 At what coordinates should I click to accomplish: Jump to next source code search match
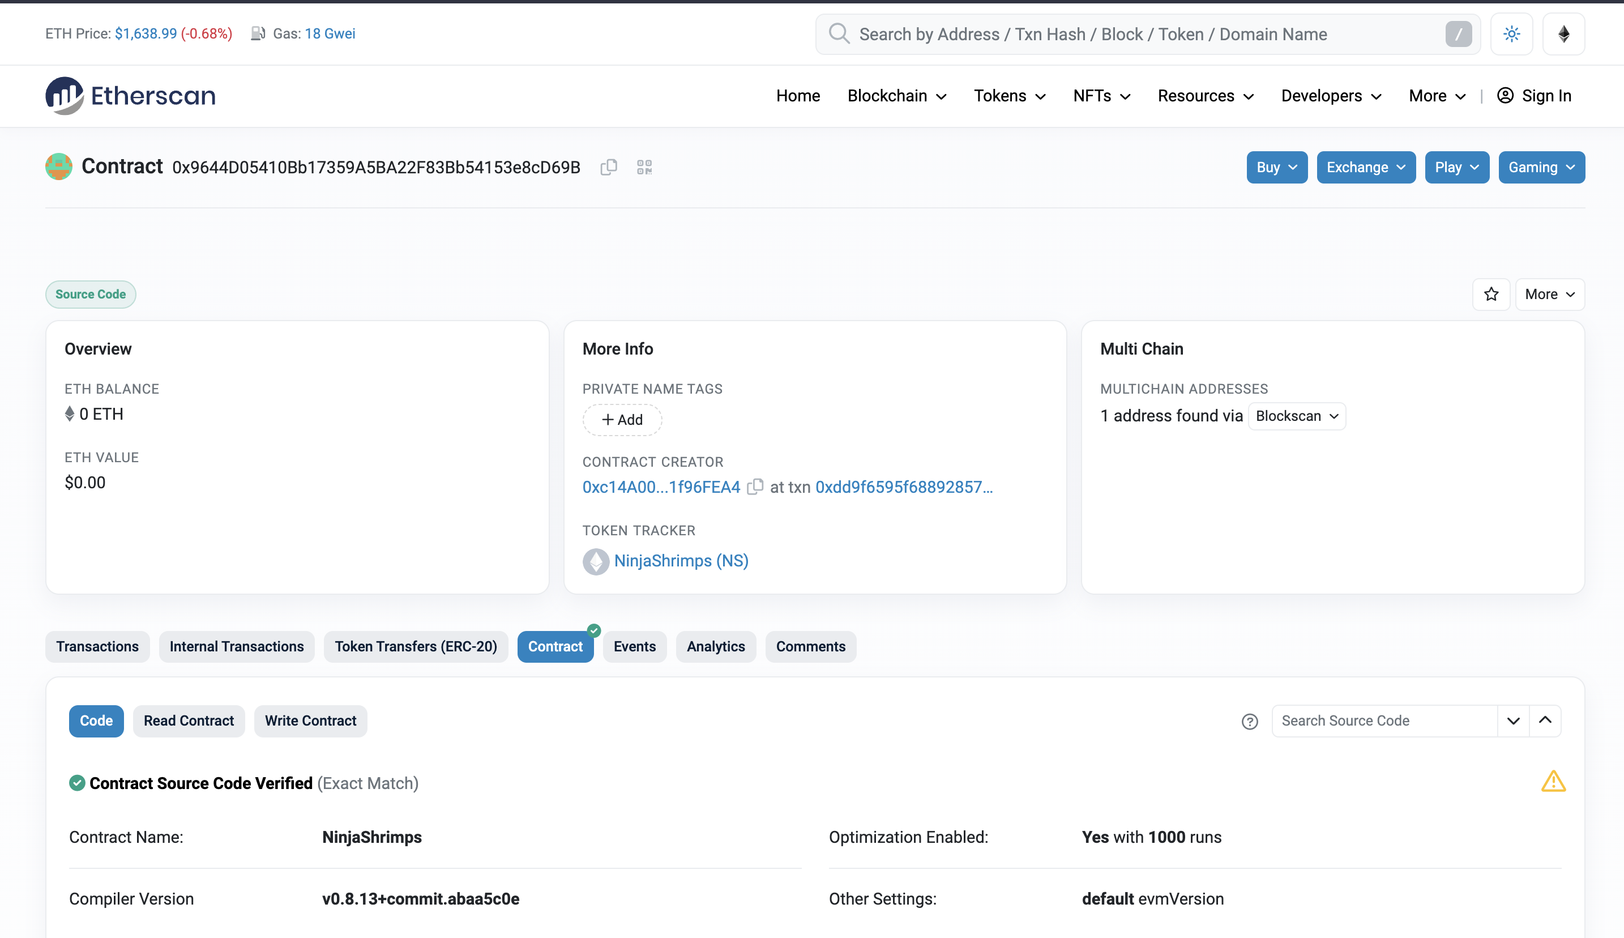pyautogui.click(x=1513, y=721)
